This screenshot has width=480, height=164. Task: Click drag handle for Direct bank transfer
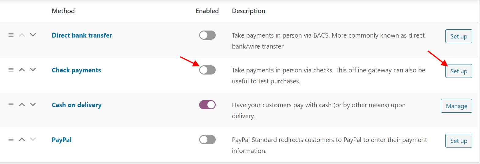pyautogui.click(x=11, y=35)
